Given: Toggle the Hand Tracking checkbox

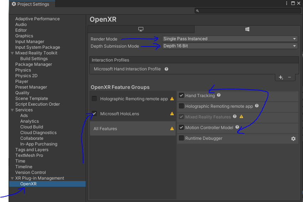Looking at the screenshot, I should pos(181,95).
